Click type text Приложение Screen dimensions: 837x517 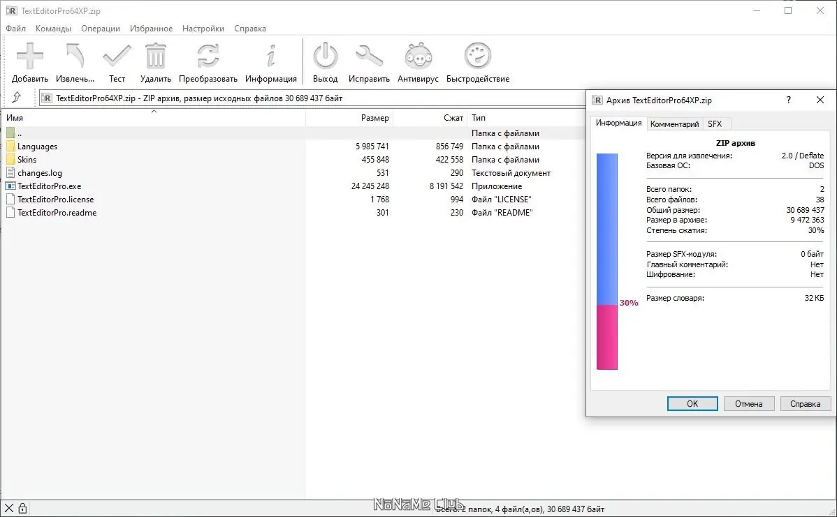(497, 186)
